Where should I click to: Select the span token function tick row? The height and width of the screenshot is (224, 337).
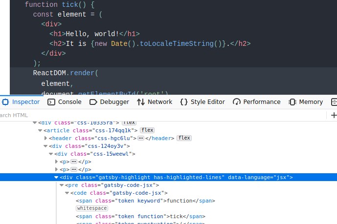pyautogui.click(x=140, y=216)
